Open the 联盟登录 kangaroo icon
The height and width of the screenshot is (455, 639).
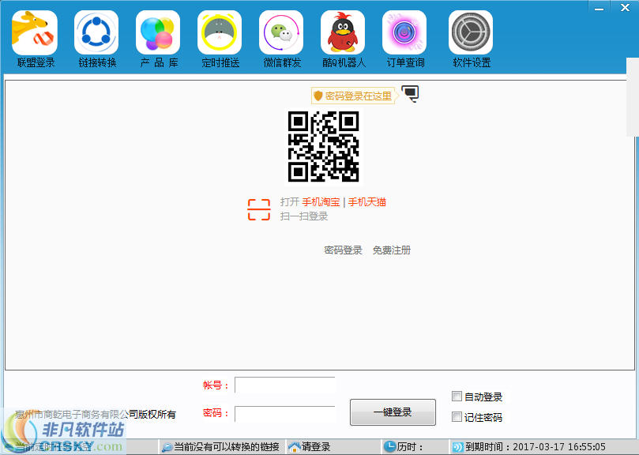click(x=35, y=32)
